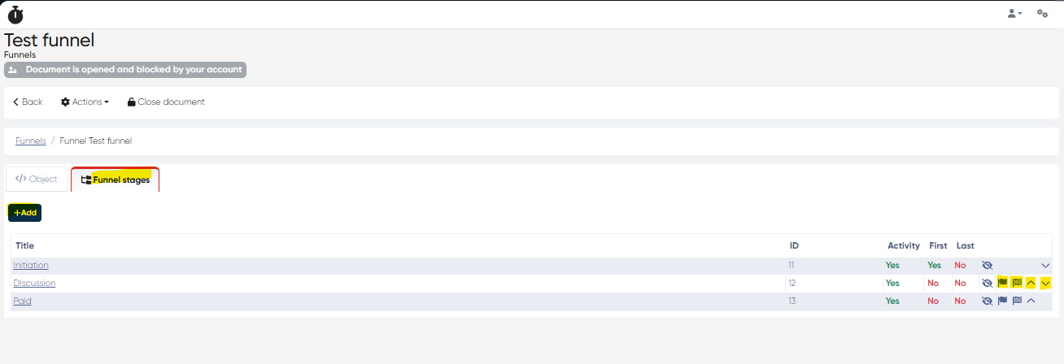This screenshot has height=364, width=1064.
Task: Toggle visibility of the Paid stage
Action: point(988,301)
